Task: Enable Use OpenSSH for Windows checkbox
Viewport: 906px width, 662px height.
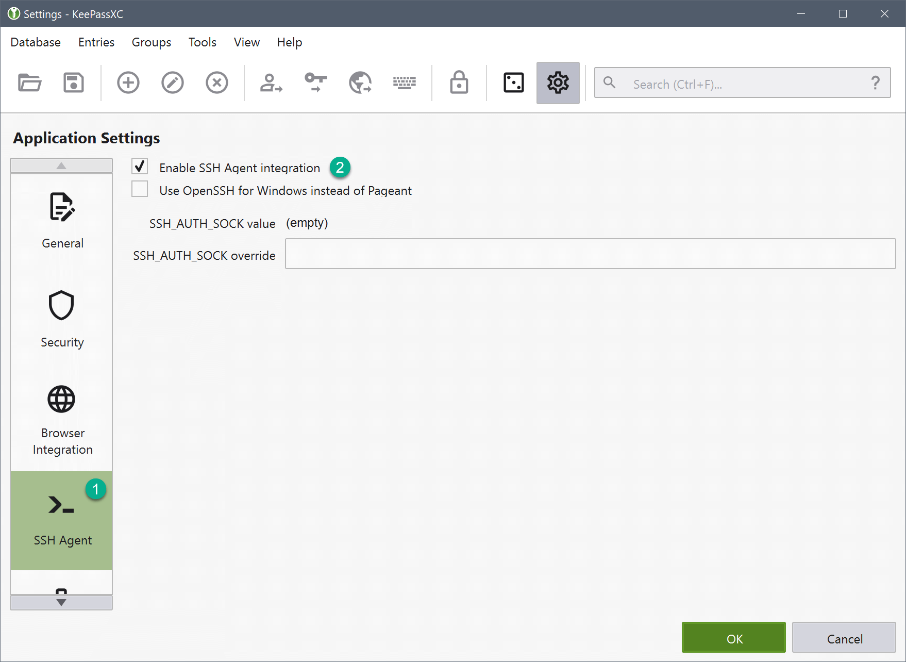Action: point(140,189)
